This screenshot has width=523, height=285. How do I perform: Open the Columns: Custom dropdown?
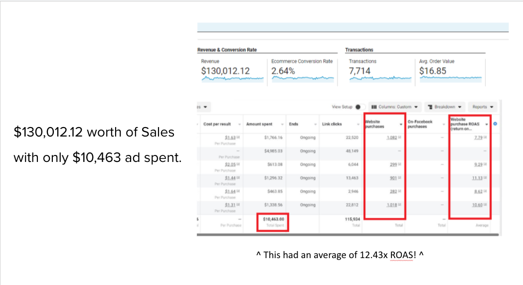click(x=395, y=107)
